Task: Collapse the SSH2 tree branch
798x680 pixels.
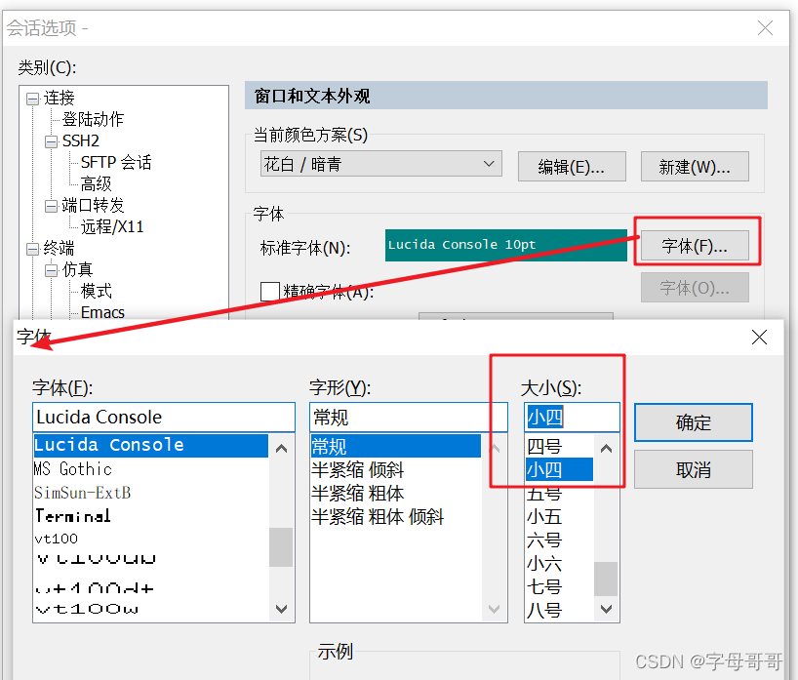Action: 51,140
